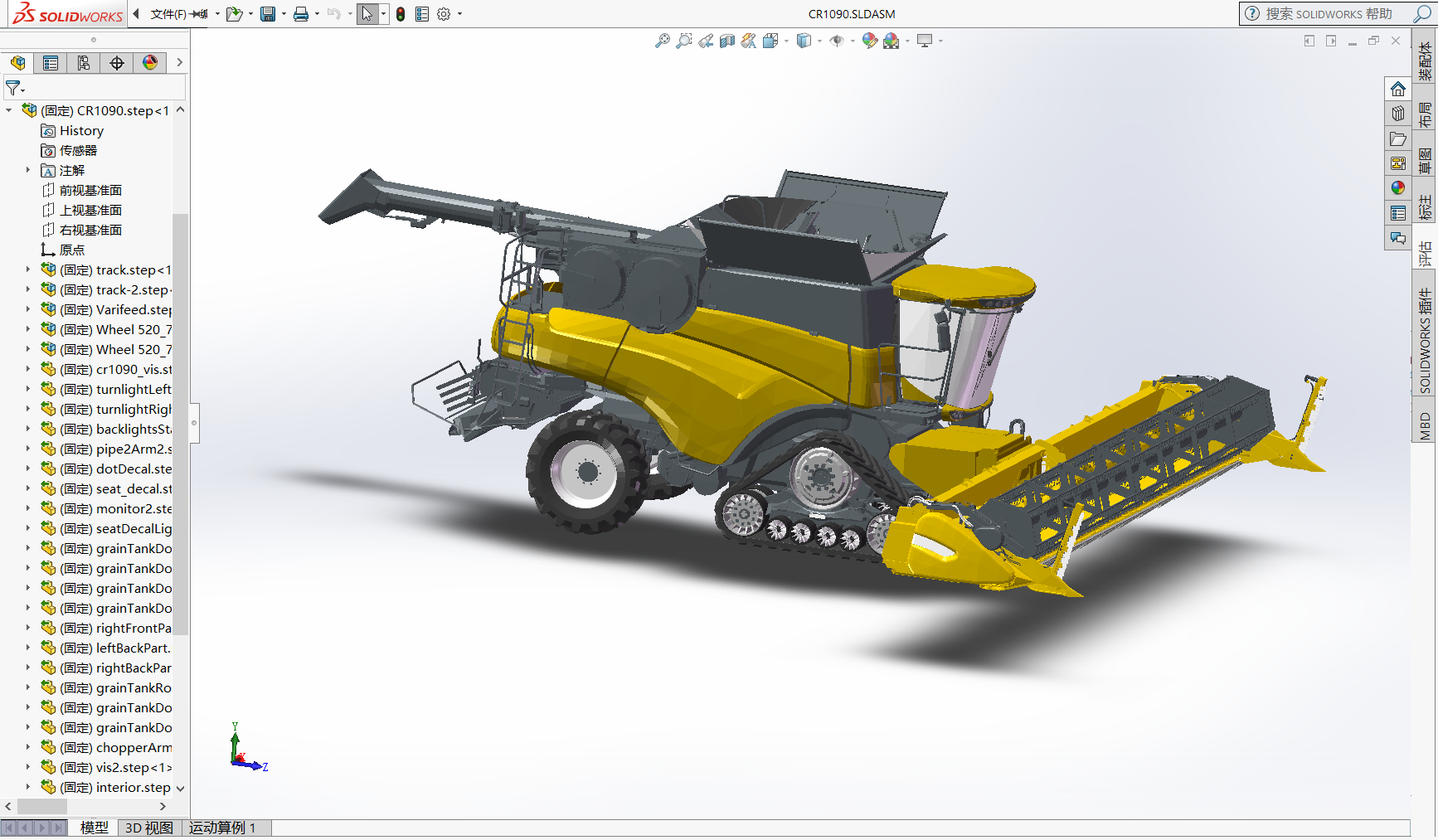Click the feature tree filter funnel icon
The width and height of the screenshot is (1438, 840).
pos(13,87)
